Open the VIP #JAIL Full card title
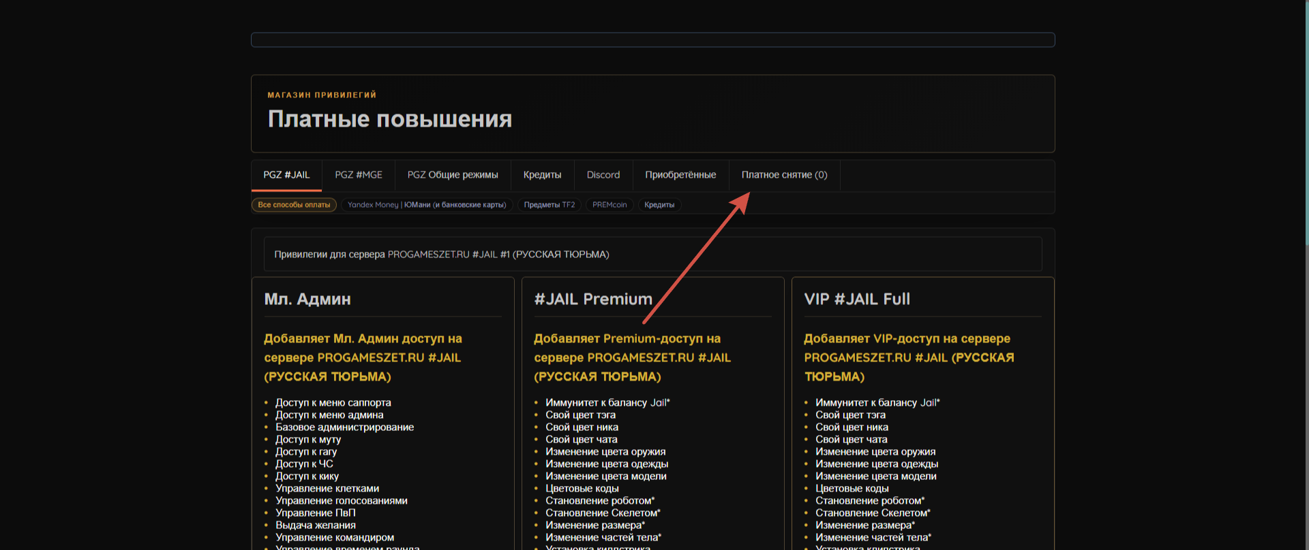Image resolution: width=1309 pixels, height=550 pixels. click(857, 300)
